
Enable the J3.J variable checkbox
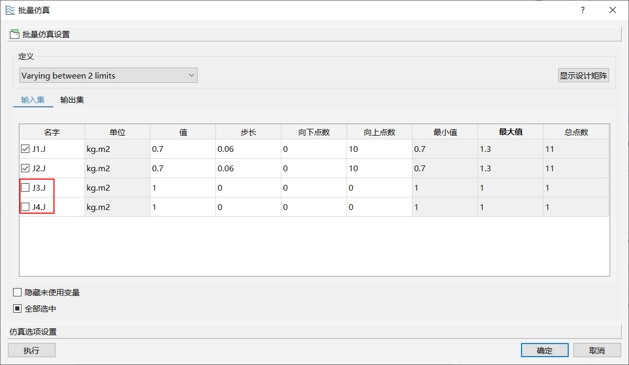25,187
